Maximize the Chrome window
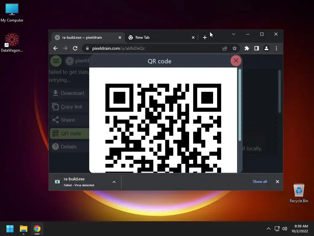This screenshot has height=236, width=314. tap(262, 34)
